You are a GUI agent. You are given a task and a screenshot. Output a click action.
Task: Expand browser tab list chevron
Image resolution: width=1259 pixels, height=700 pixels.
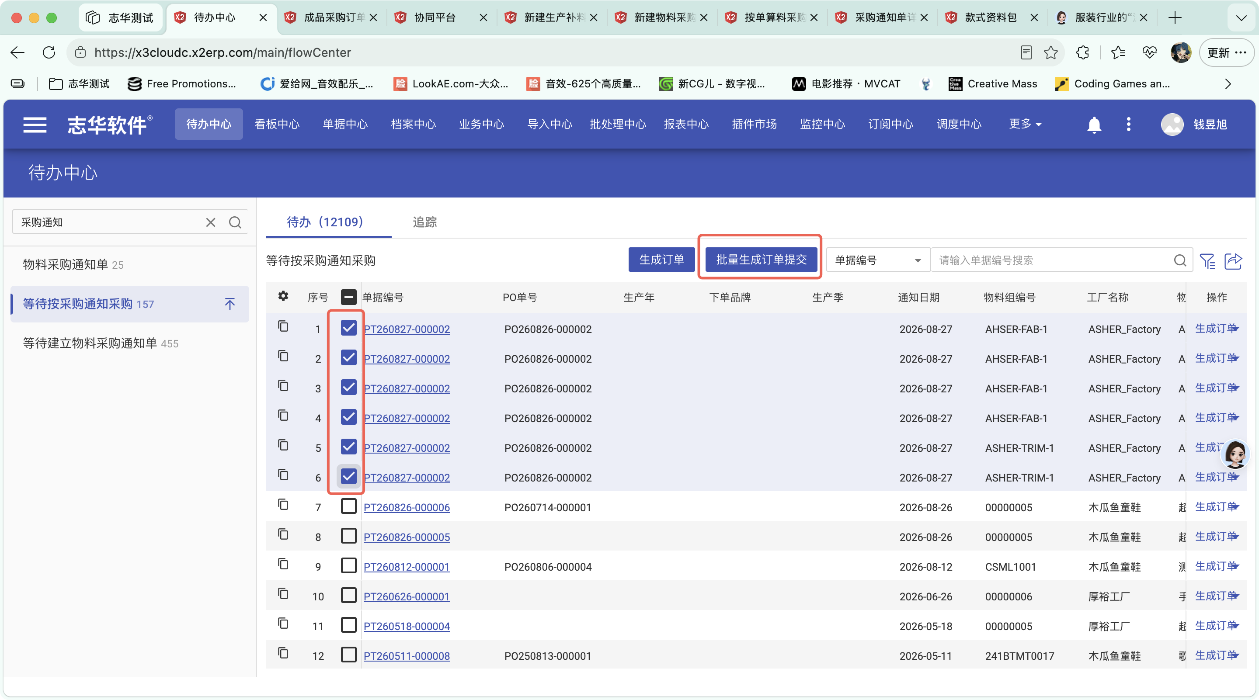[x=1241, y=18]
